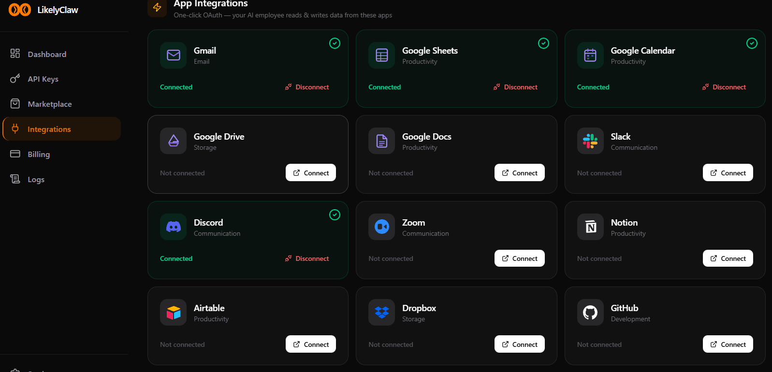The height and width of the screenshot is (372, 772).
Task: Click the Marketplace bag icon
Action: point(15,103)
